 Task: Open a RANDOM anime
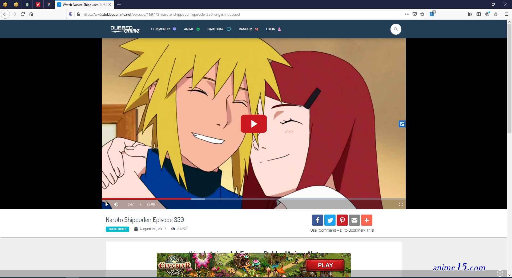pyautogui.click(x=248, y=29)
